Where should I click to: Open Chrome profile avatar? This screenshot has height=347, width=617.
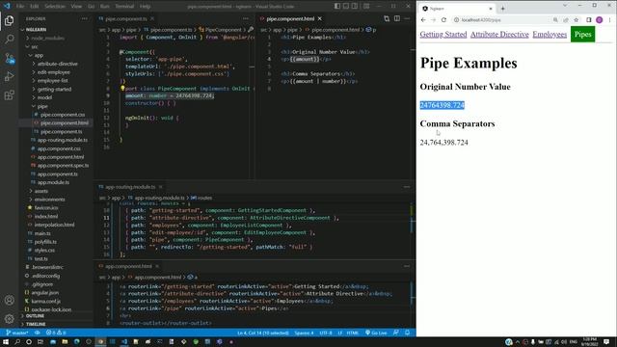pyautogui.click(x=600, y=19)
